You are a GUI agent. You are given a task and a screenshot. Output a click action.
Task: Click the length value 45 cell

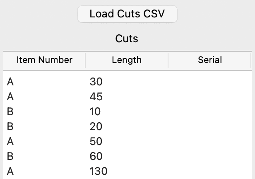[96, 97]
